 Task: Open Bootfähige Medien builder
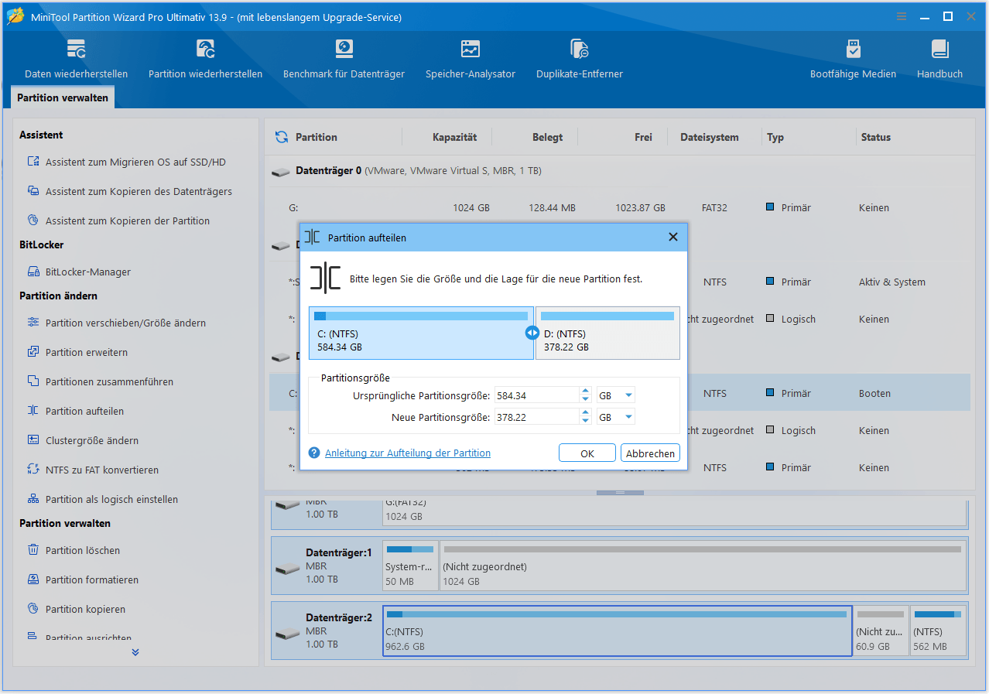pyautogui.click(x=853, y=60)
